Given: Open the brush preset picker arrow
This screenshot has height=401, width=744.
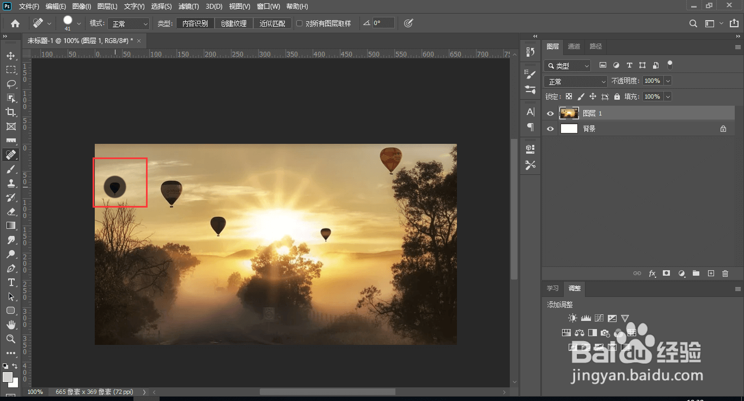Looking at the screenshot, I should coord(79,23).
